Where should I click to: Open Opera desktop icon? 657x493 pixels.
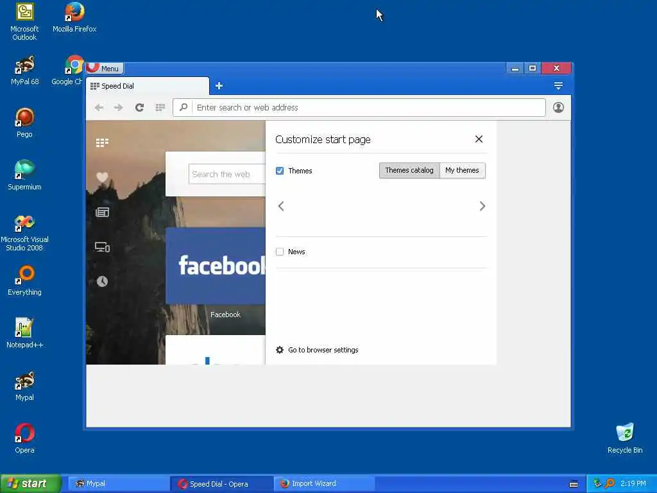coord(24,438)
